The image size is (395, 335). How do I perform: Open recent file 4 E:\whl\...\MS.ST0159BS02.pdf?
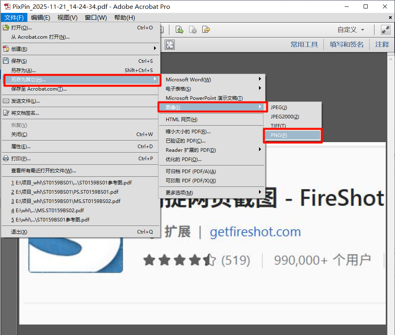point(80,211)
